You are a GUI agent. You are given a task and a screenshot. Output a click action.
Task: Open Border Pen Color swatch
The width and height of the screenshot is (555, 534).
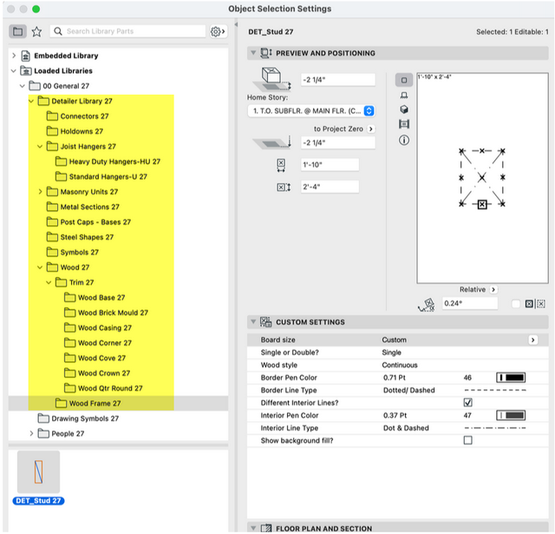511,378
